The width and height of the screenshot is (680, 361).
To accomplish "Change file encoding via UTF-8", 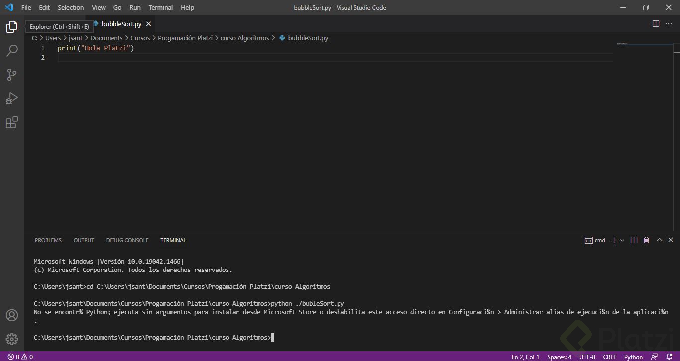I will point(587,357).
